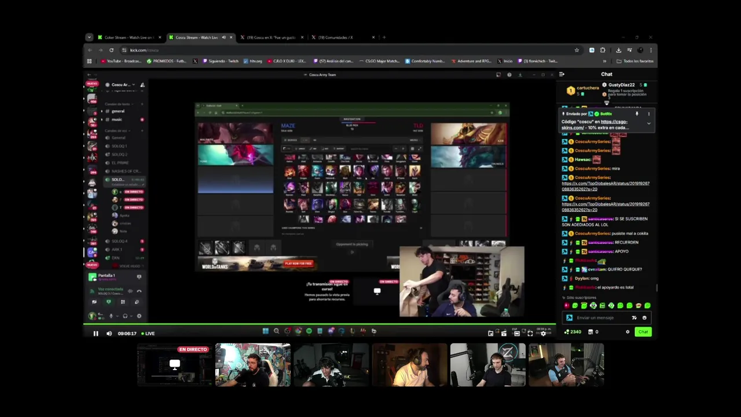Pause the Kick stream playback
Viewport: 741px width, 417px height.
(96, 334)
